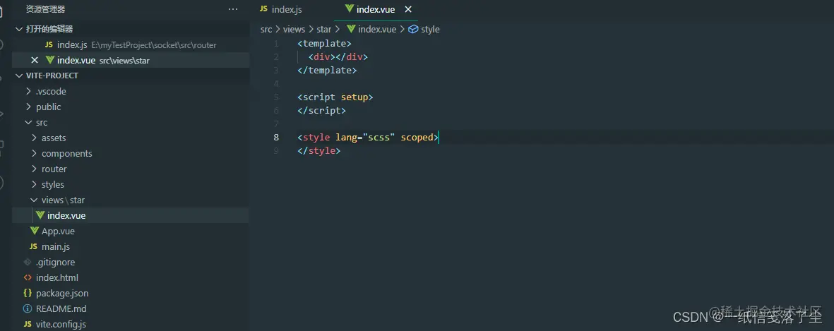
Task: Click the info icon beside README.md
Action: [x=28, y=308]
